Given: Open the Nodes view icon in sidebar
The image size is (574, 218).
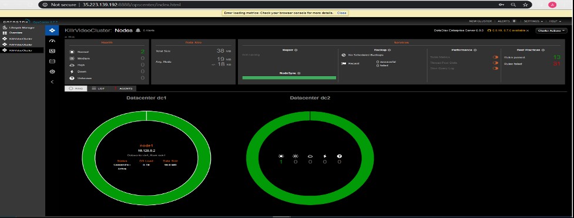Looking at the screenshot, I should pos(52,30).
